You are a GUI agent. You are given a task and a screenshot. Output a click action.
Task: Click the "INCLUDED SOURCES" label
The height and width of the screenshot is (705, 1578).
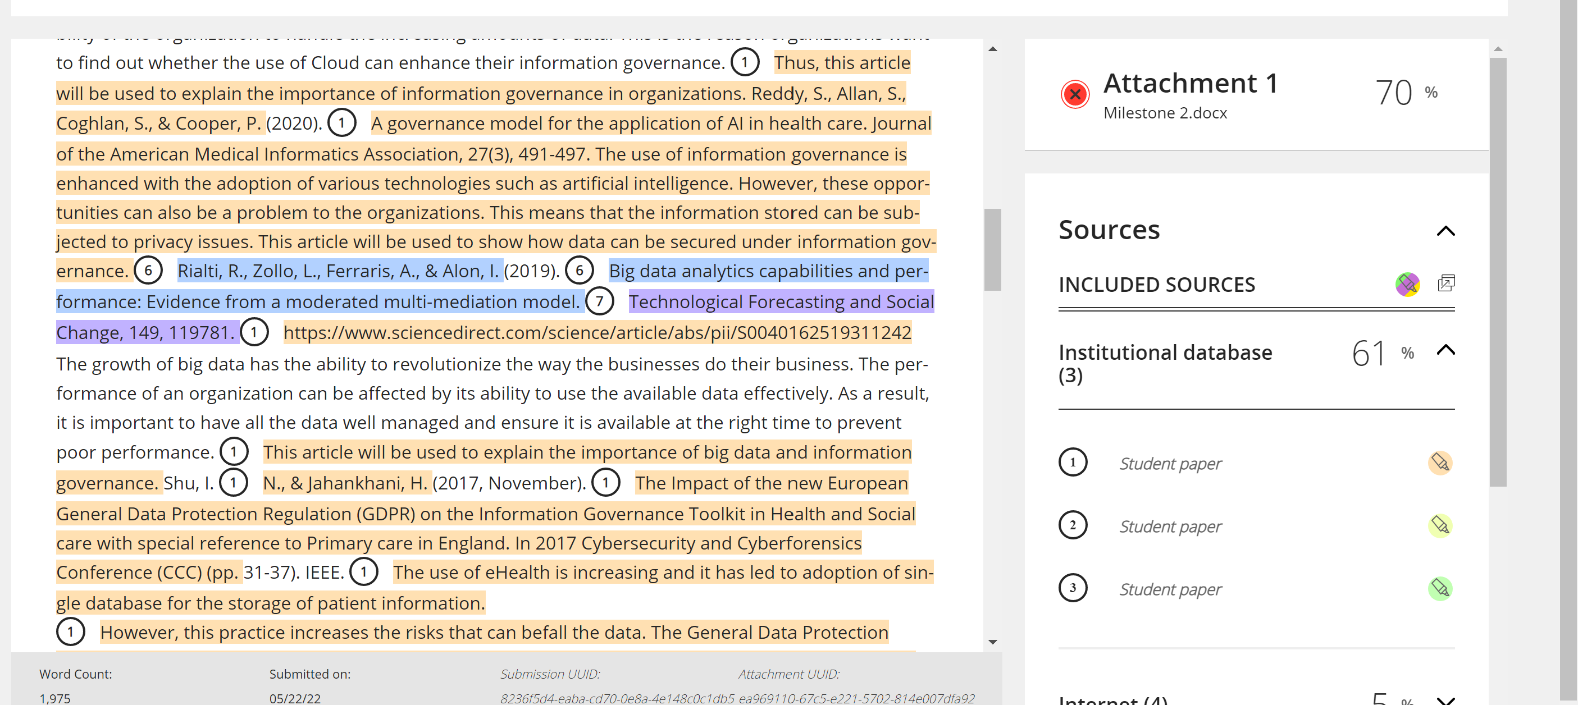(x=1157, y=285)
